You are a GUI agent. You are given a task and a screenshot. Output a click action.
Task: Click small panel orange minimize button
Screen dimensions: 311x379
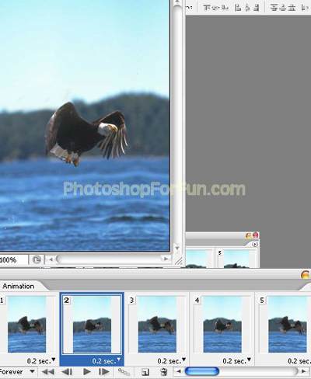(x=248, y=235)
